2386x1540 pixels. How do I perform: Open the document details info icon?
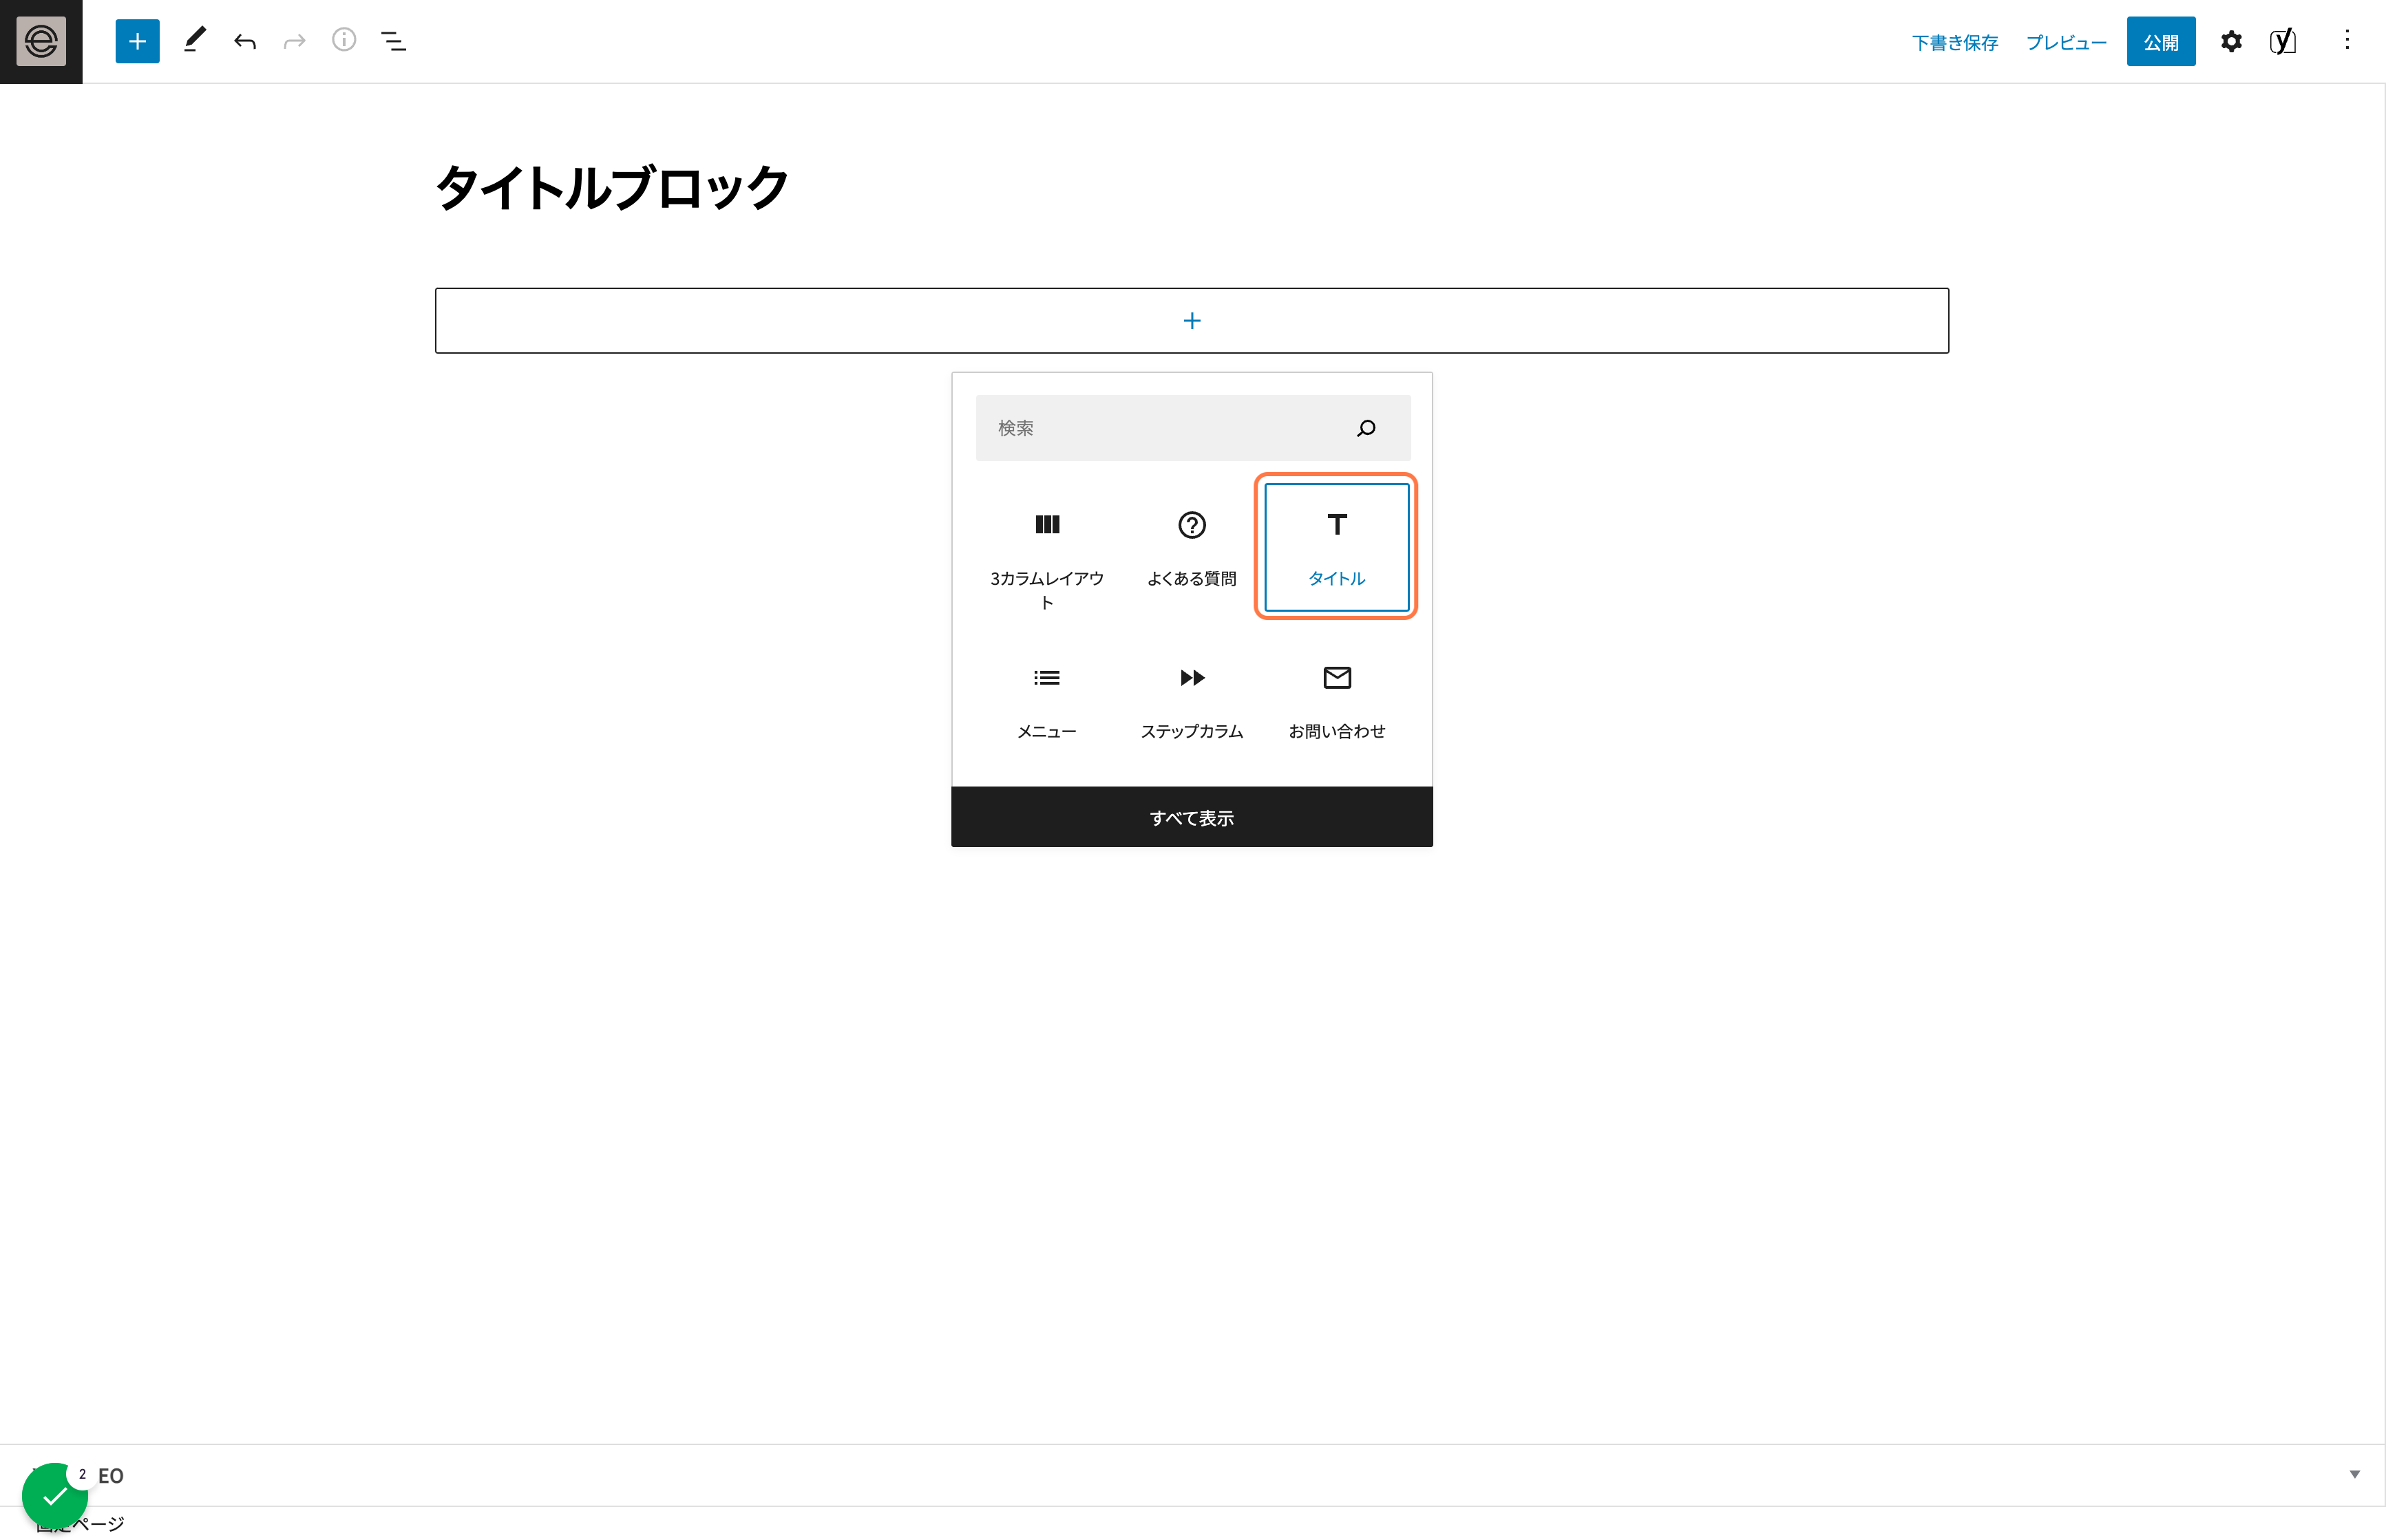(344, 40)
